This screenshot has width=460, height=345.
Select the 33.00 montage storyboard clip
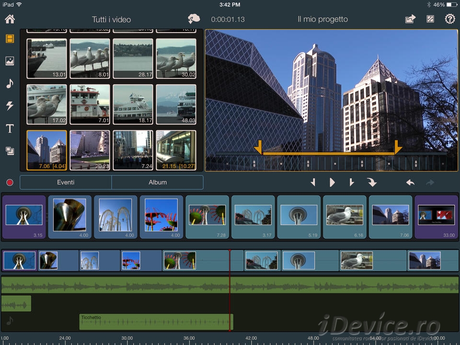point(436,217)
